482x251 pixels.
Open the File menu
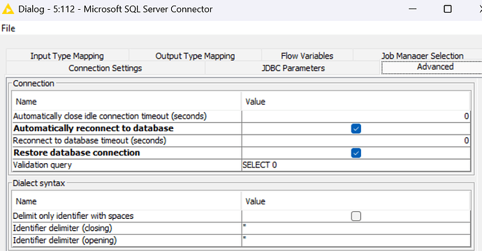coord(8,28)
